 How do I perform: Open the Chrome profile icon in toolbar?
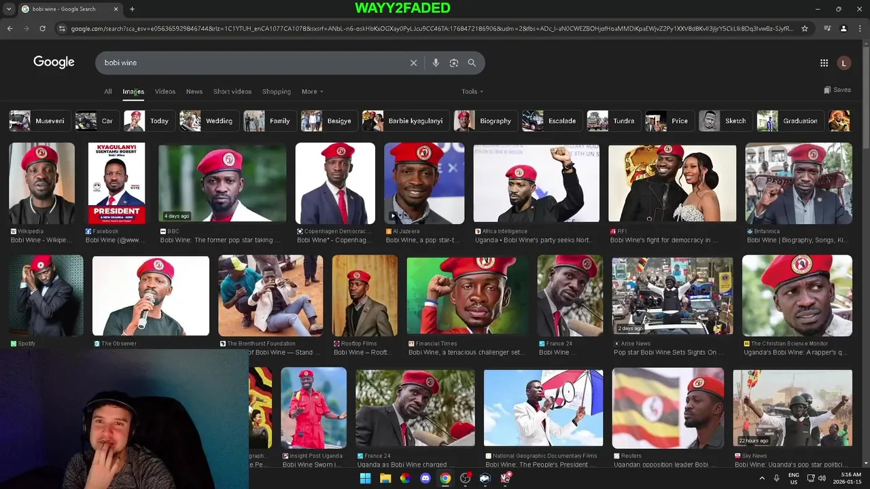[843, 29]
